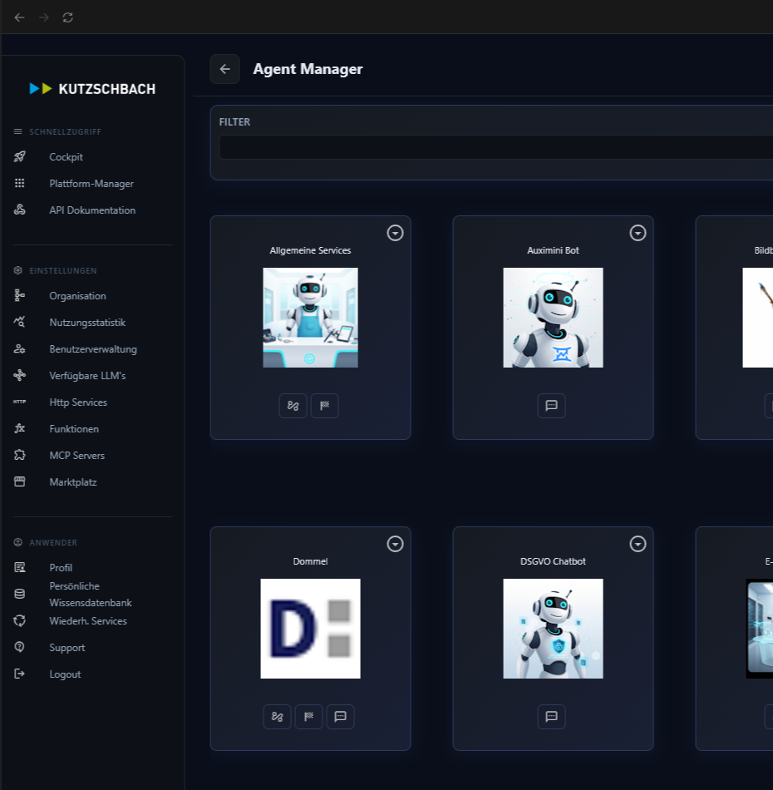Screen dimensions: 773x790
Task: Click the DSGVO Chatbot card title
Action: [x=553, y=561]
